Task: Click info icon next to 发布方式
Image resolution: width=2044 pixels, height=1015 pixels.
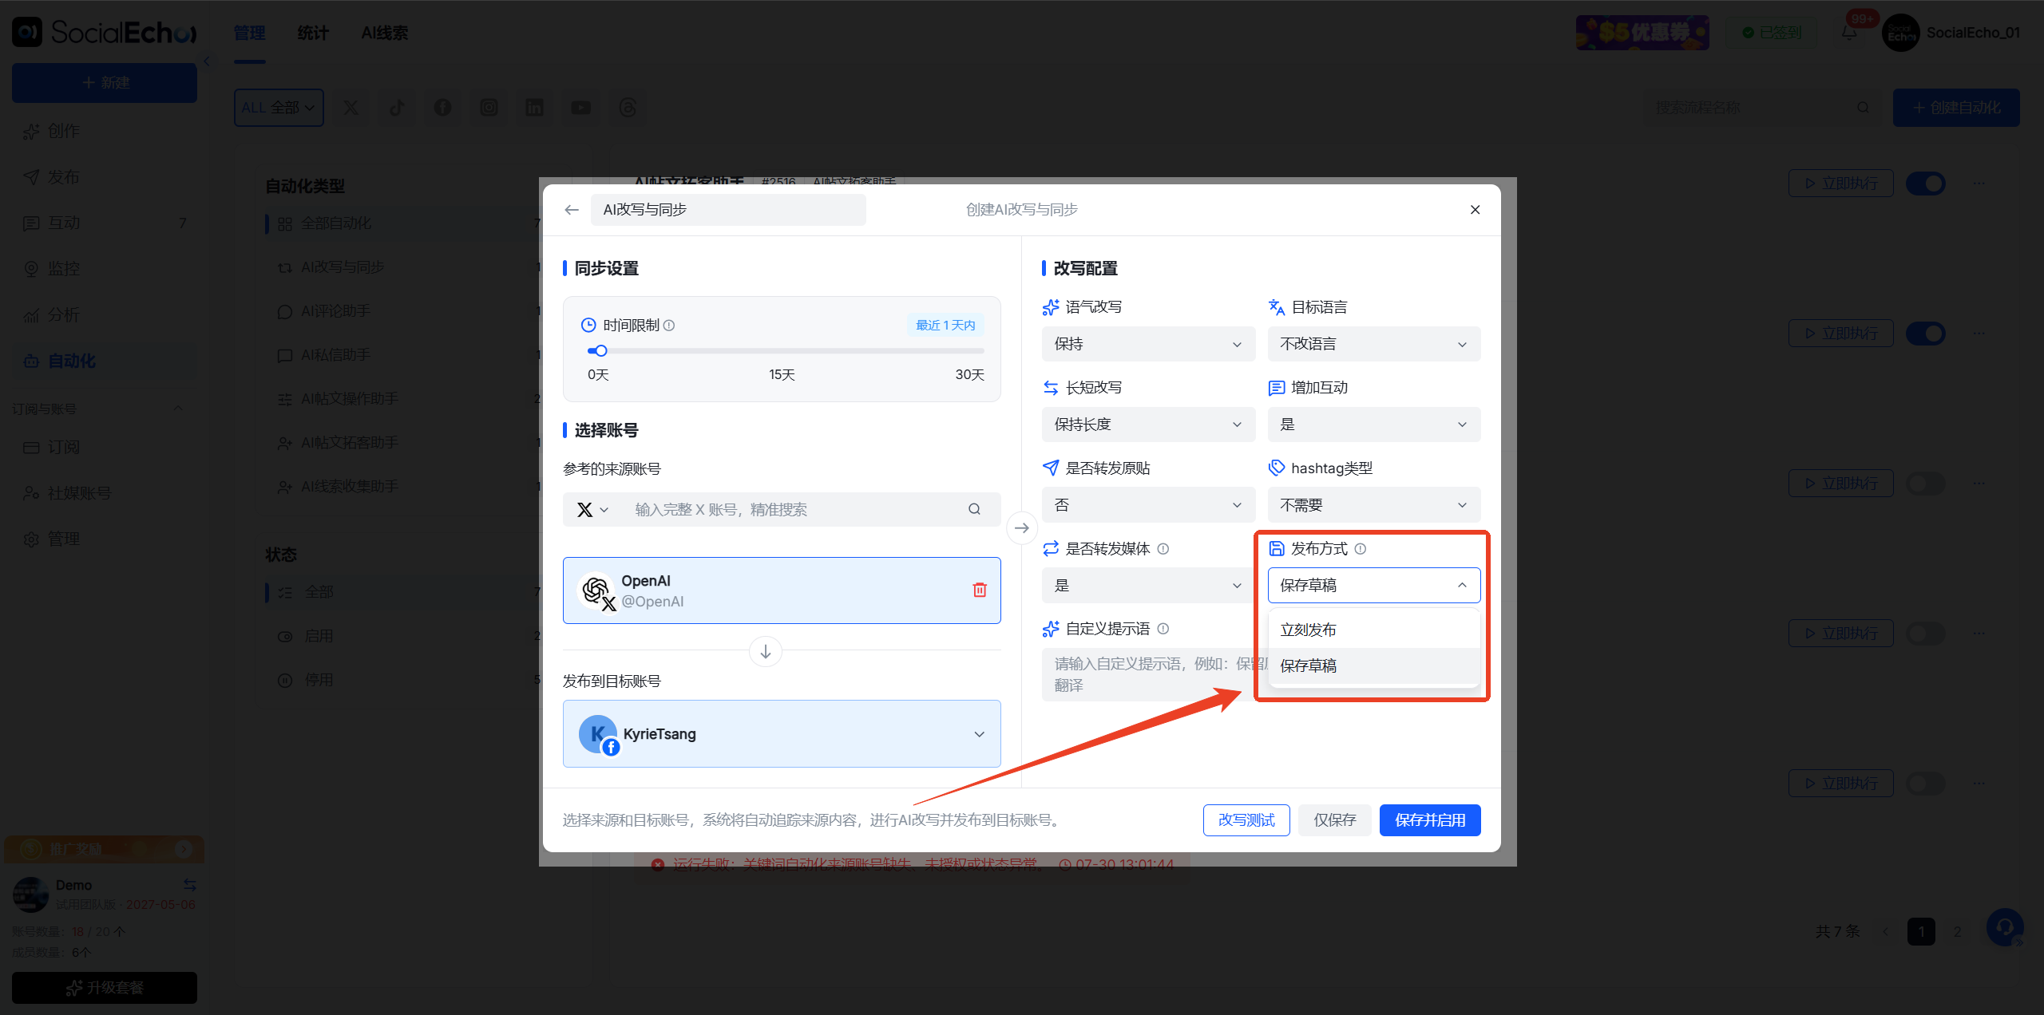Action: [1361, 549]
